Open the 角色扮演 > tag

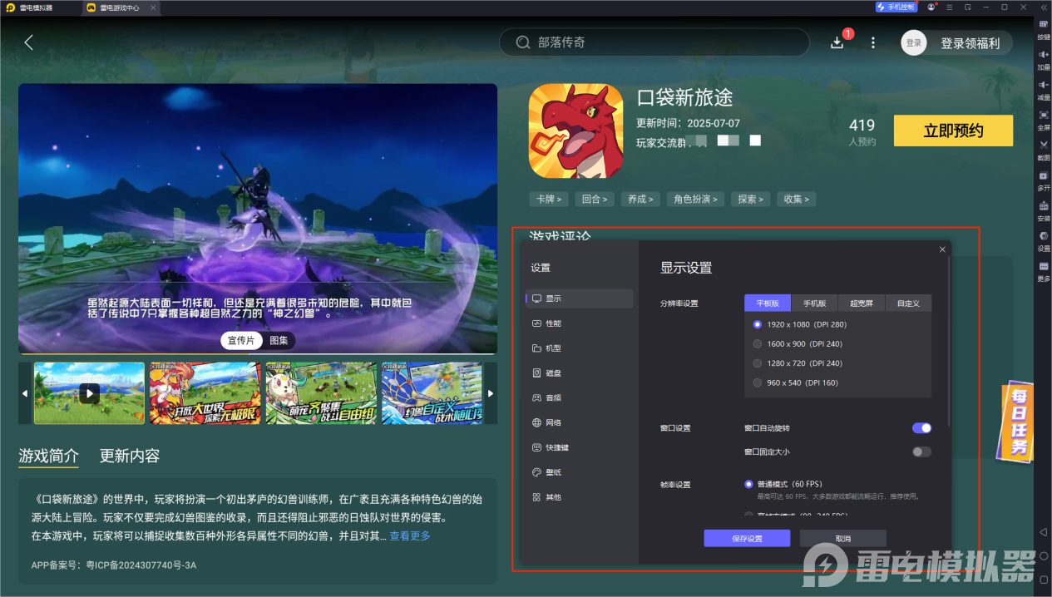coord(696,200)
